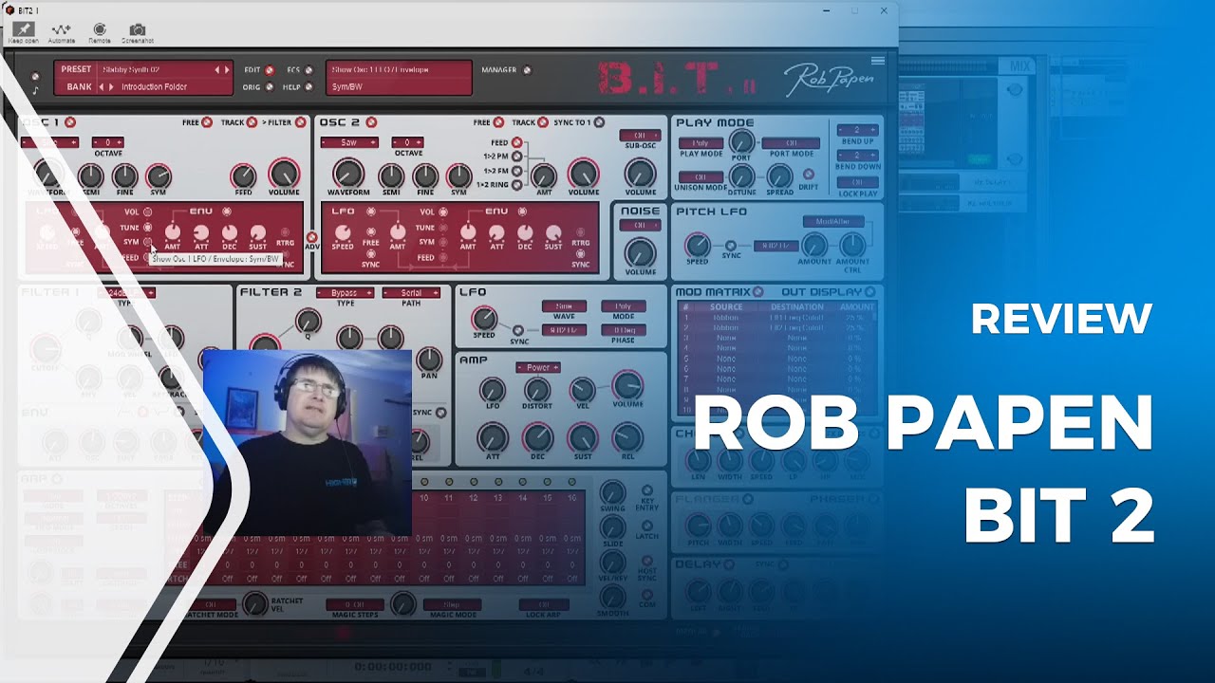The width and height of the screenshot is (1215, 683).
Task: Click the HELP button
Action: point(308,87)
